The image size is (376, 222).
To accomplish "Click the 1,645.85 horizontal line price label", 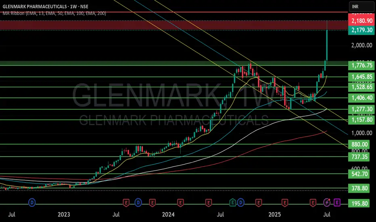I will [x=361, y=77].
